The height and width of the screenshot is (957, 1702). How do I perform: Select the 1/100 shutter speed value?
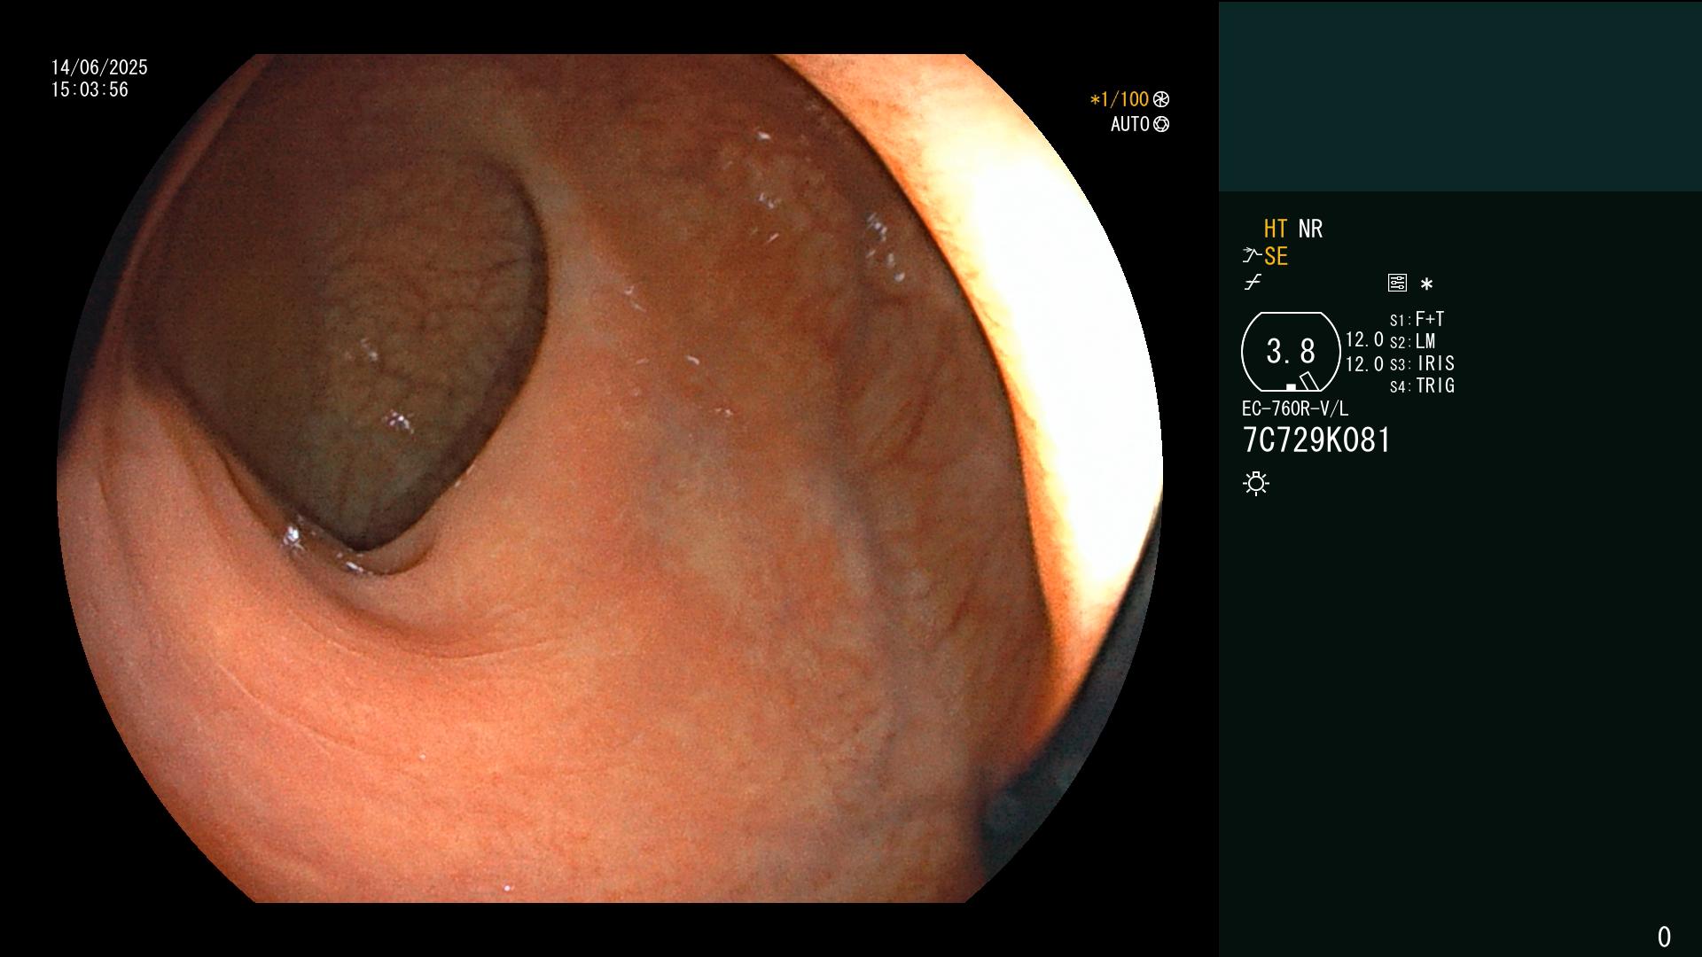click(x=1119, y=99)
